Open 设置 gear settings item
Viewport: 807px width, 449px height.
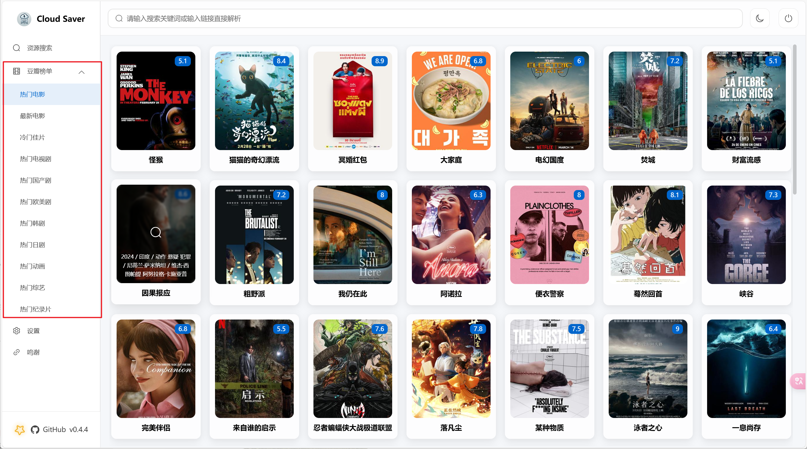point(33,331)
